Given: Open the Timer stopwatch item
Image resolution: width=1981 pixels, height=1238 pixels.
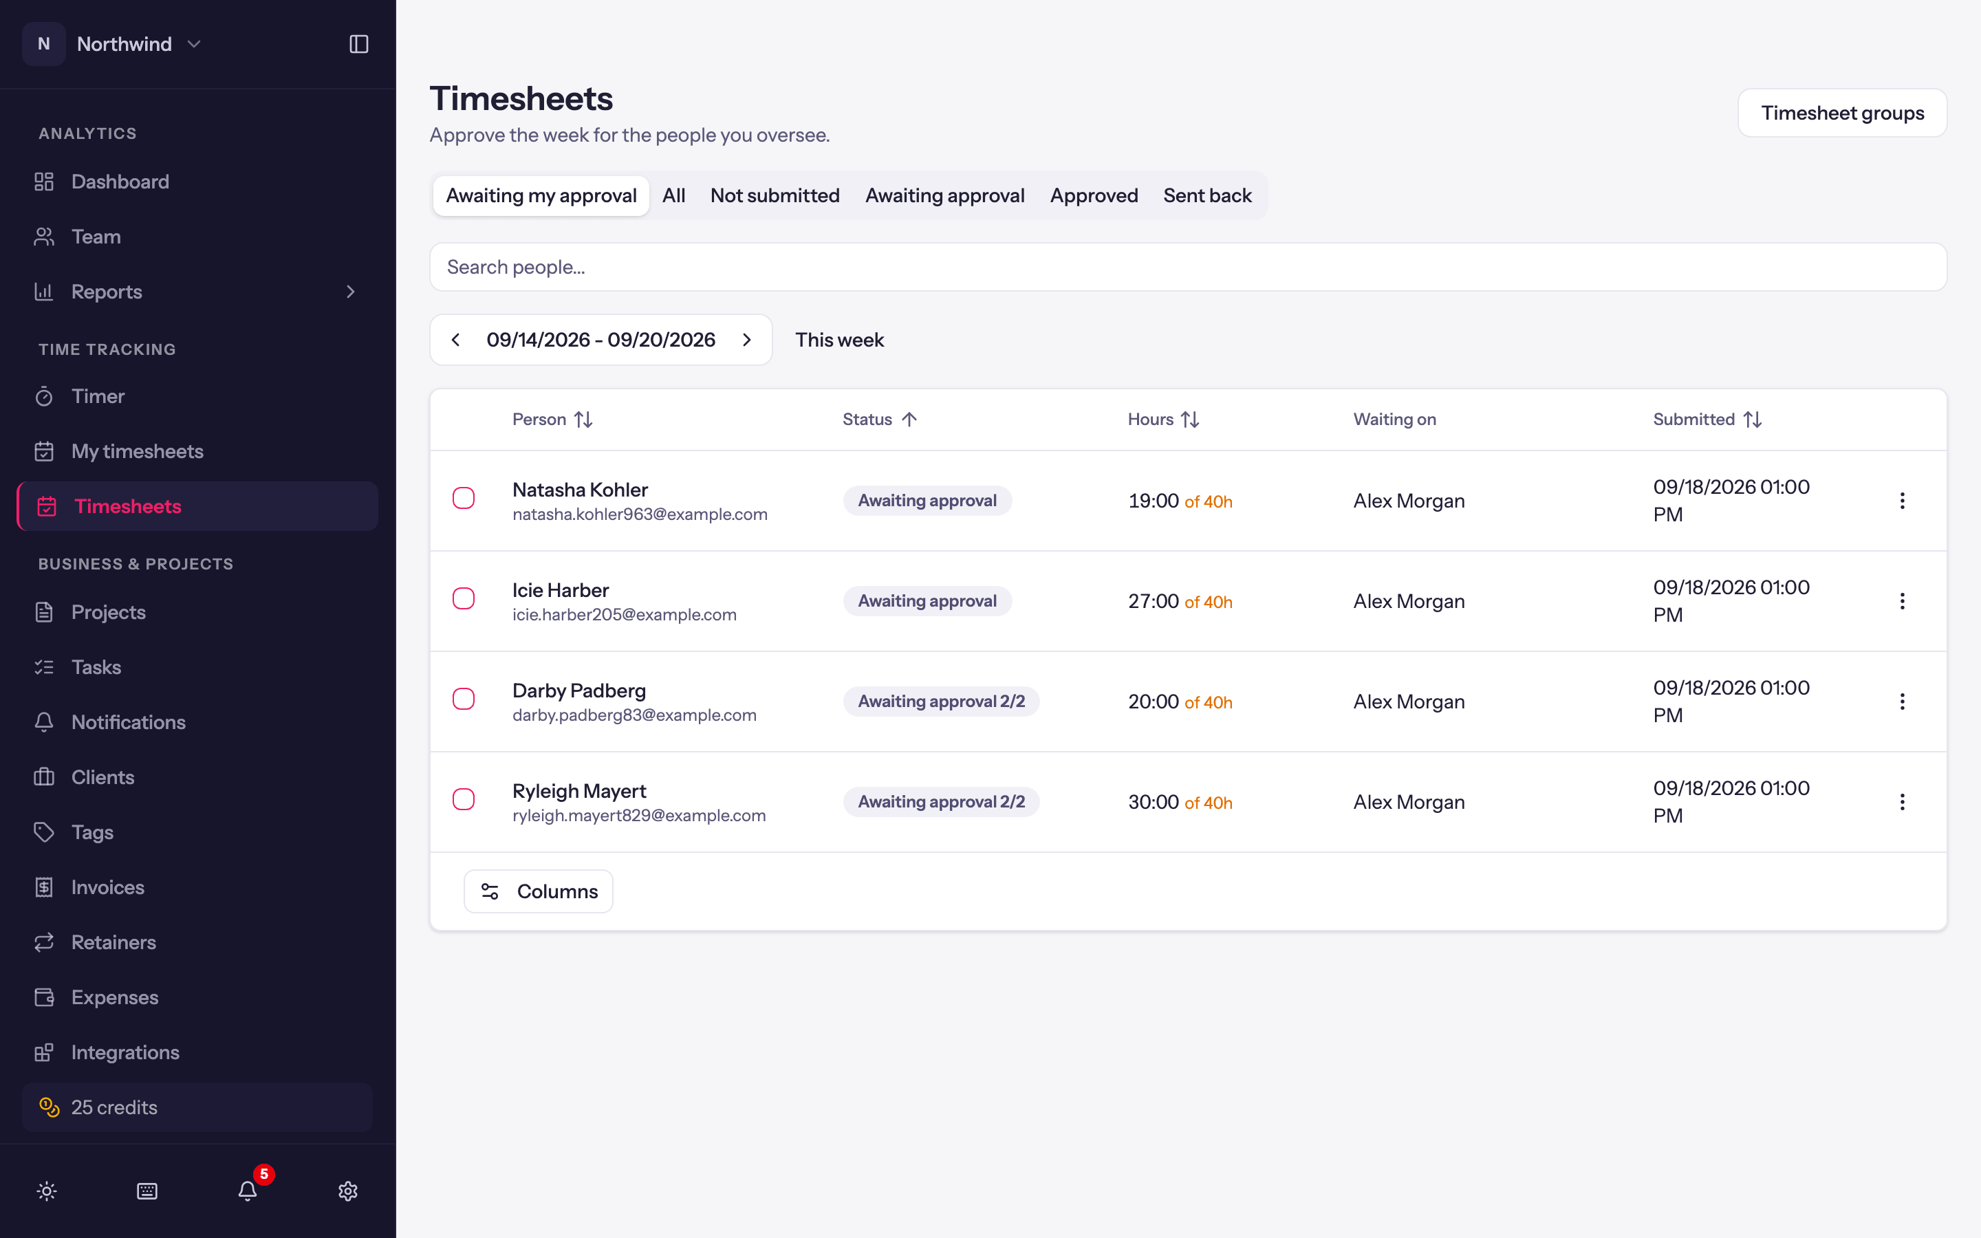Looking at the screenshot, I should (x=197, y=396).
